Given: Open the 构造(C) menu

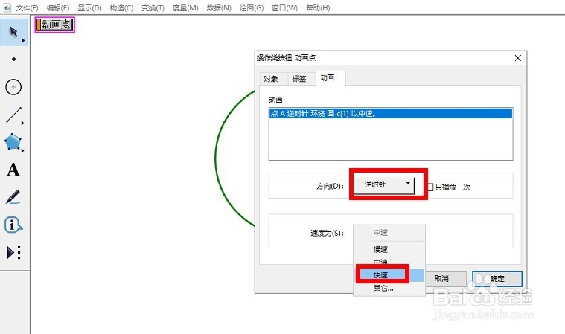Looking at the screenshot, I should [x=121, y=7].
